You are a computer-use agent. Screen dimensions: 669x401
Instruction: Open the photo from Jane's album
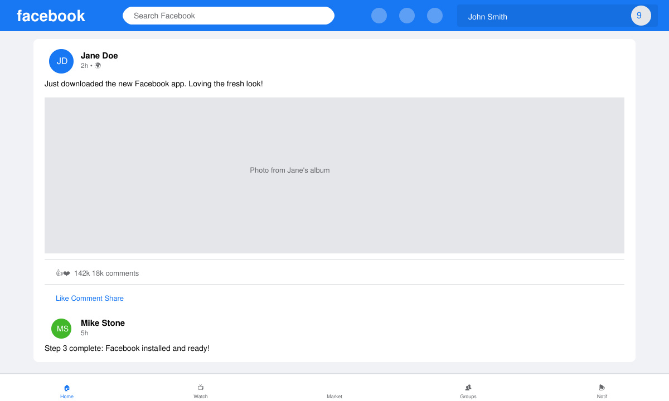[x=334, y=175]
